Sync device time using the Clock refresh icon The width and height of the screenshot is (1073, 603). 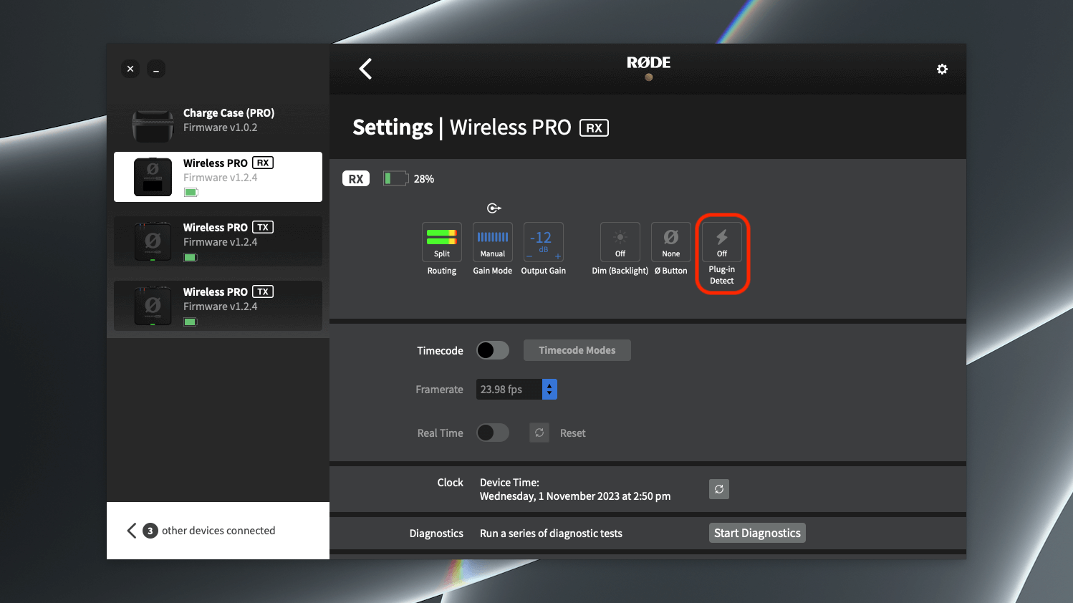click(x=718, y=489)
